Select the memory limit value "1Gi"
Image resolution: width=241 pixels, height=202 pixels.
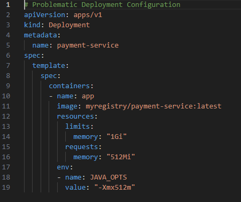[x=116, y=137]
